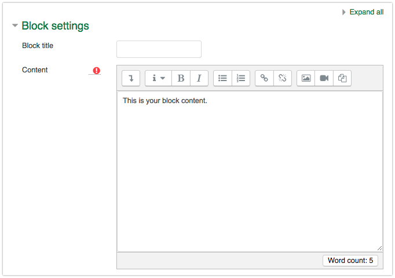The width and height of the screenshot is (395, 278).
Task: Insert an ordered numbered list
Action: (241, 78)
